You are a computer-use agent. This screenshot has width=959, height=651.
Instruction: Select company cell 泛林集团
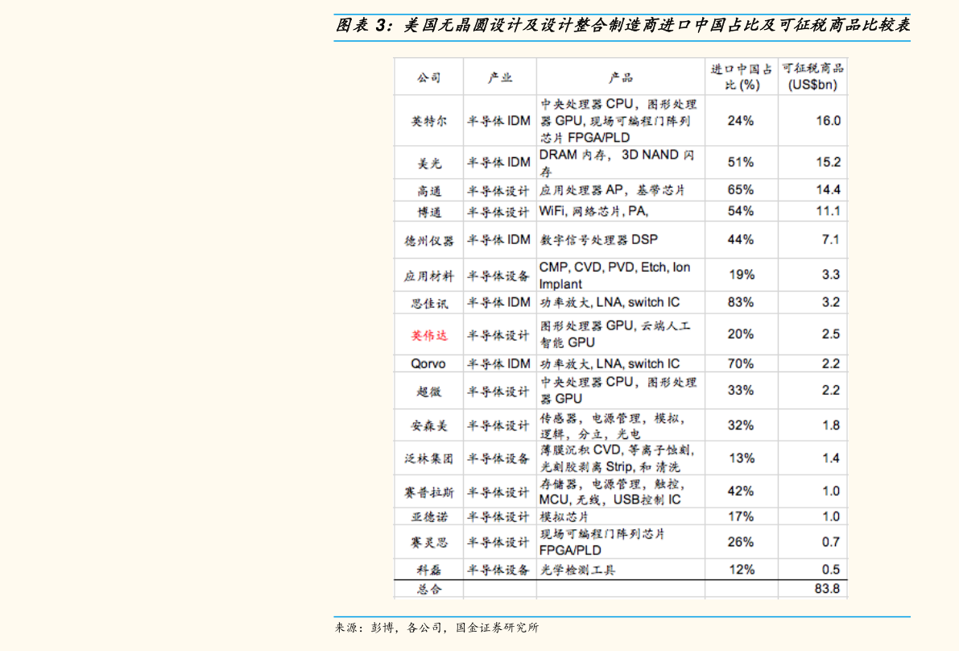(428, 458)
